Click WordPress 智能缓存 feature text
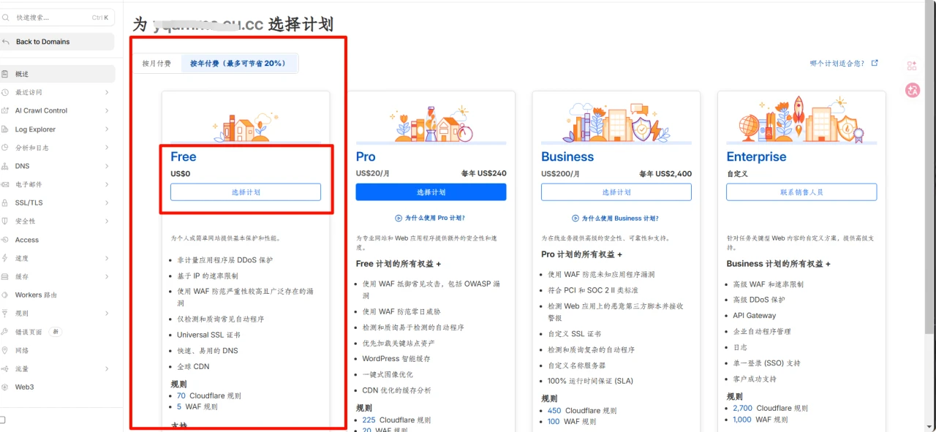Screen dimensions: 936x432 point(396,359)
